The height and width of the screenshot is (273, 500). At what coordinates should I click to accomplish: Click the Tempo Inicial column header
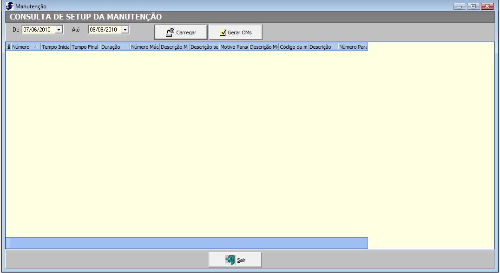click(55, 47)
